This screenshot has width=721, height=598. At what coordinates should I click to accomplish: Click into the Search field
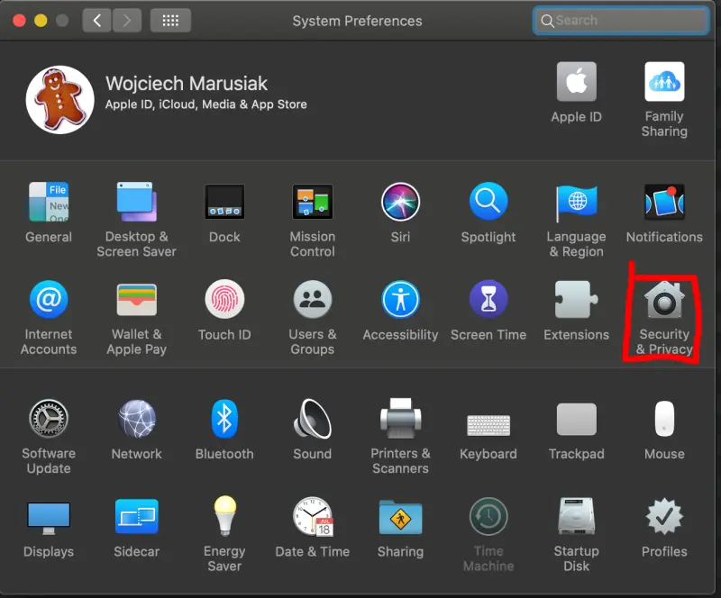pyautogui.click(x=620, y=20)
